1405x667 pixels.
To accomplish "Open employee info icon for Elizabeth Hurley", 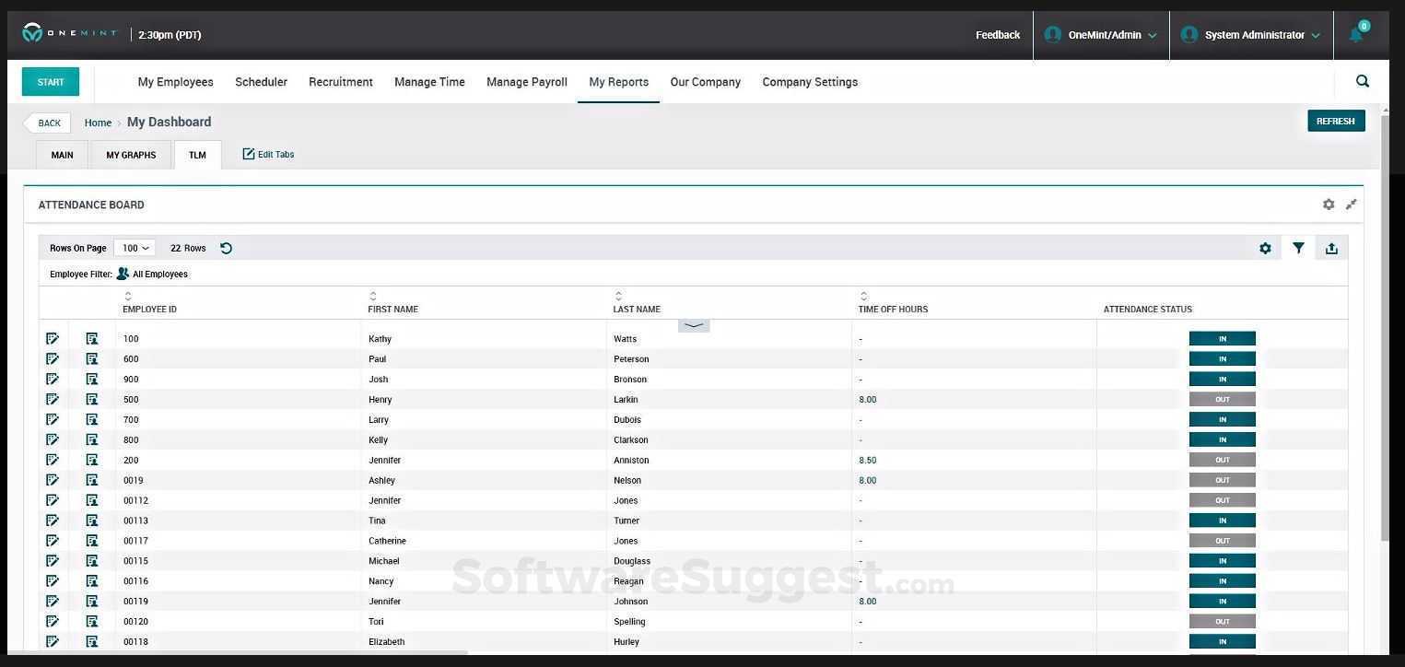I will tap(92, 642).
